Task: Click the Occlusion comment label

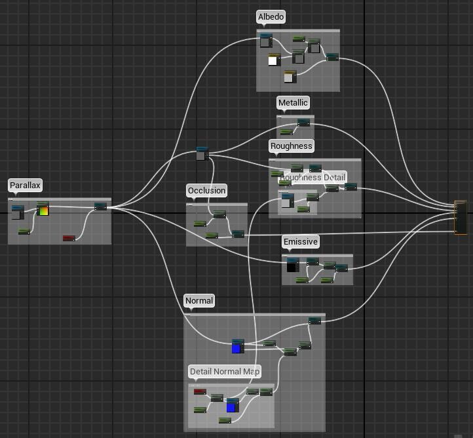Action: coord(207,191)
